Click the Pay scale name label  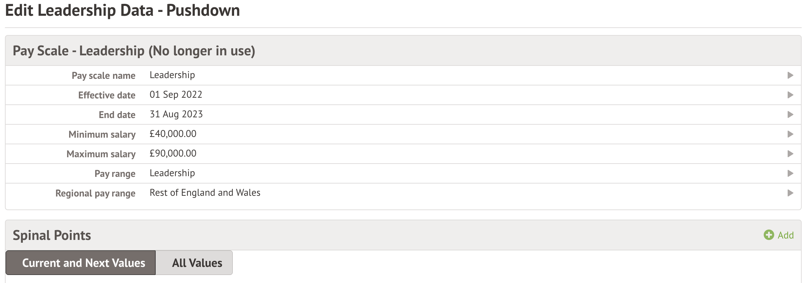(x=104, y=76)
